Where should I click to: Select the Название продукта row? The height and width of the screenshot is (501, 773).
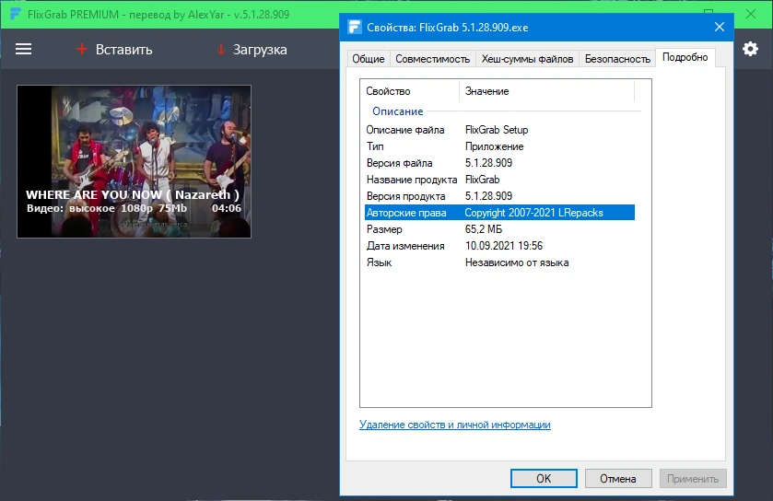pos(499,180)
